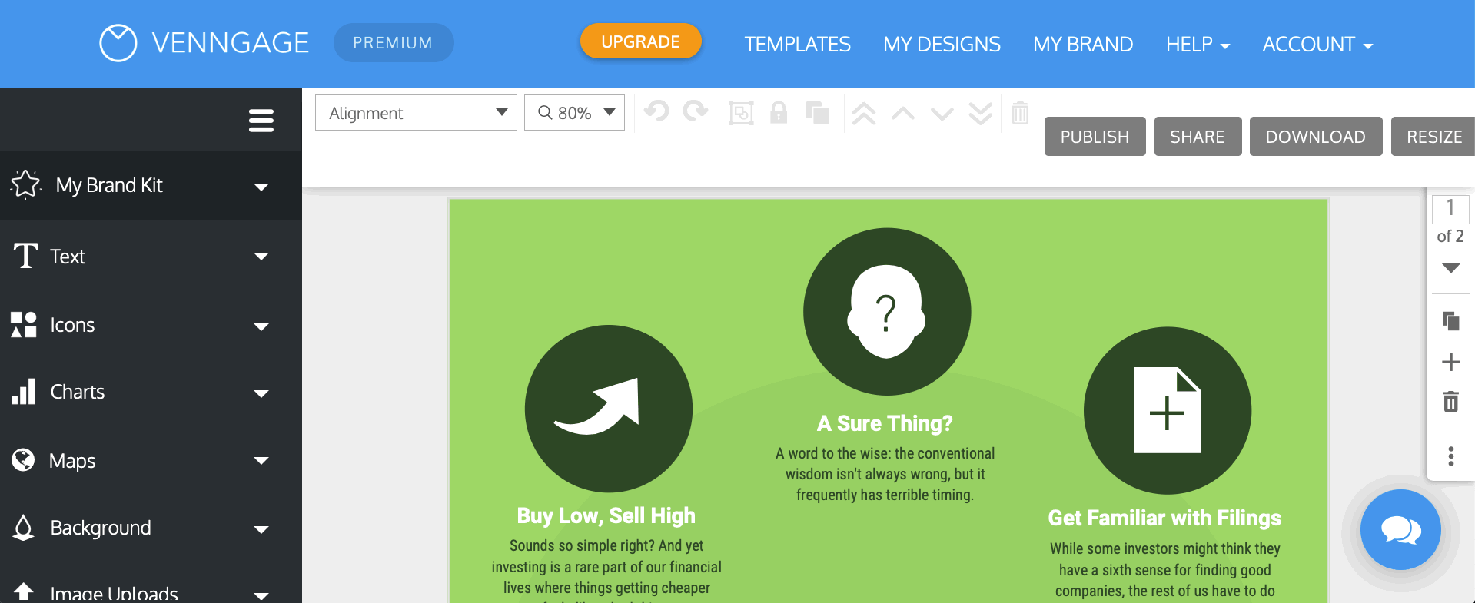Viewport: 1475px width, 603px height.
Task: Click the RESIZE button
Action: 1433,137
